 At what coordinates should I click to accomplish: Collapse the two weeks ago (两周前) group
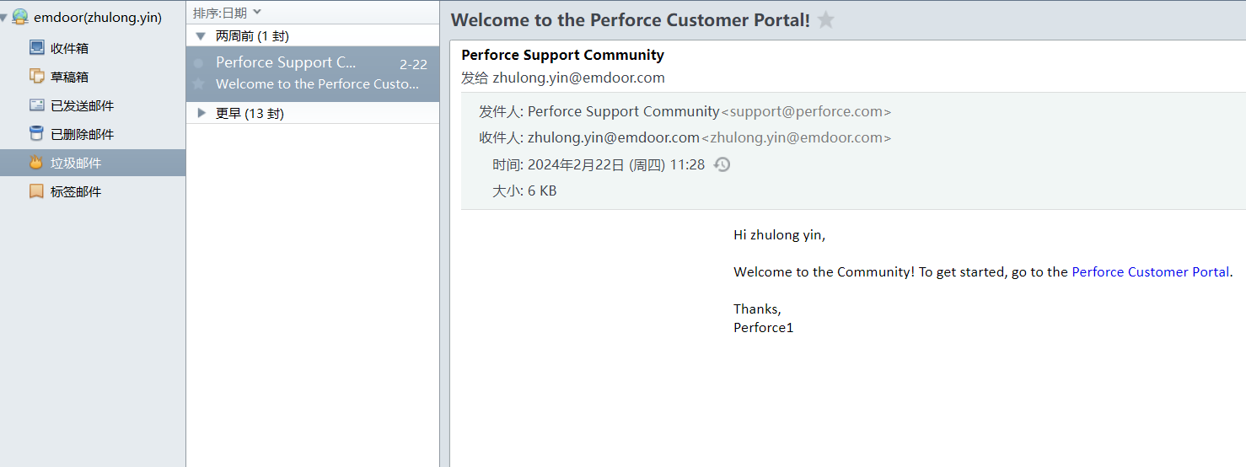tap(201, 36)
